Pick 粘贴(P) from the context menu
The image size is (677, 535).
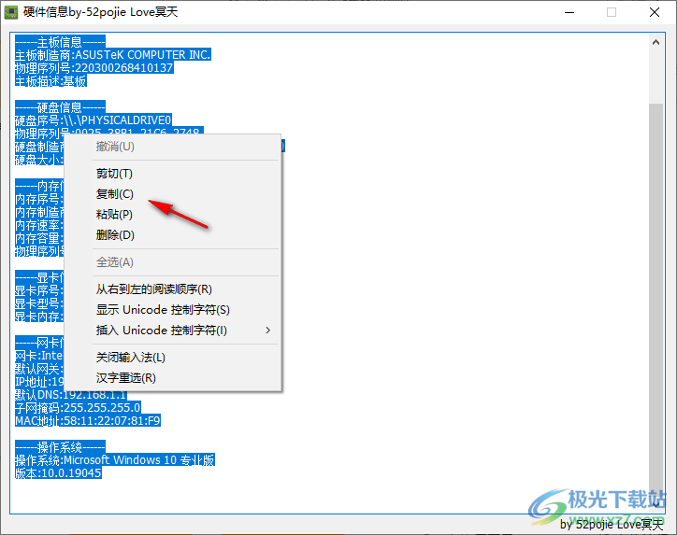tap(115, 215)
